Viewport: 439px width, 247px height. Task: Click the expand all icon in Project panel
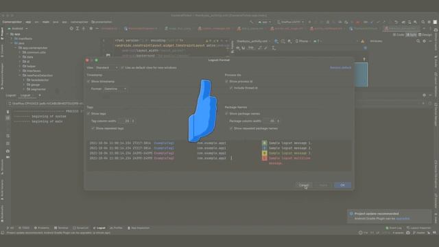(78, 29)
